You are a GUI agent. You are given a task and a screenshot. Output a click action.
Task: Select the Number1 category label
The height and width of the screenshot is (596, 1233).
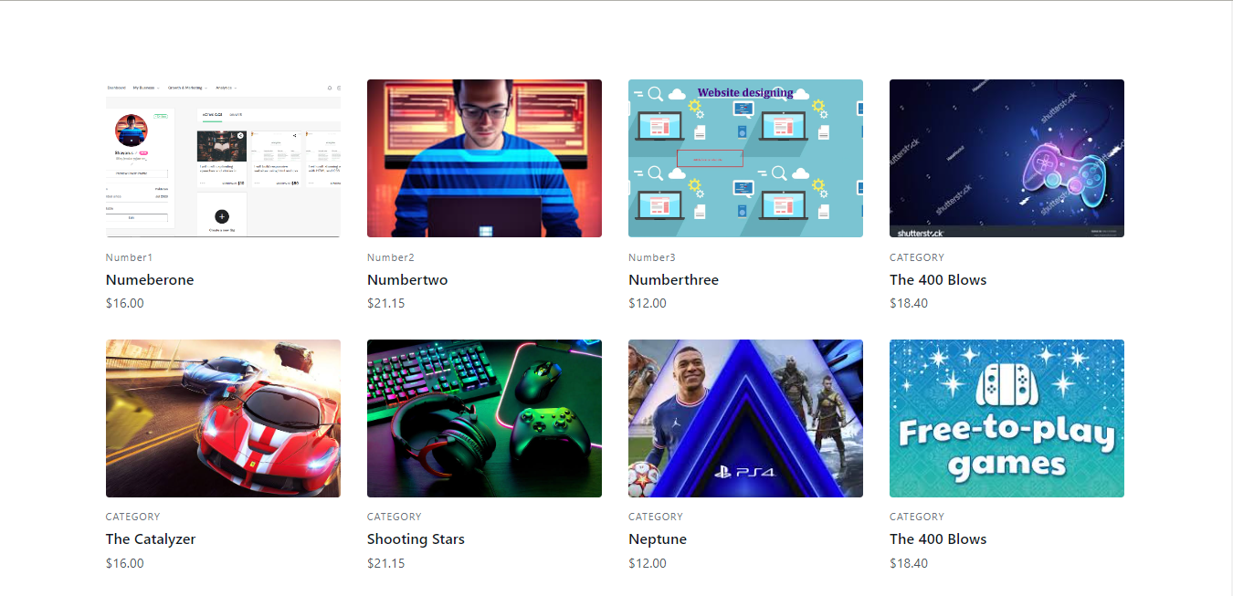tap(130, 257)
